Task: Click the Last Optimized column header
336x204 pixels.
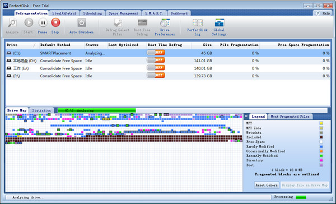Action: pos(127,45)
